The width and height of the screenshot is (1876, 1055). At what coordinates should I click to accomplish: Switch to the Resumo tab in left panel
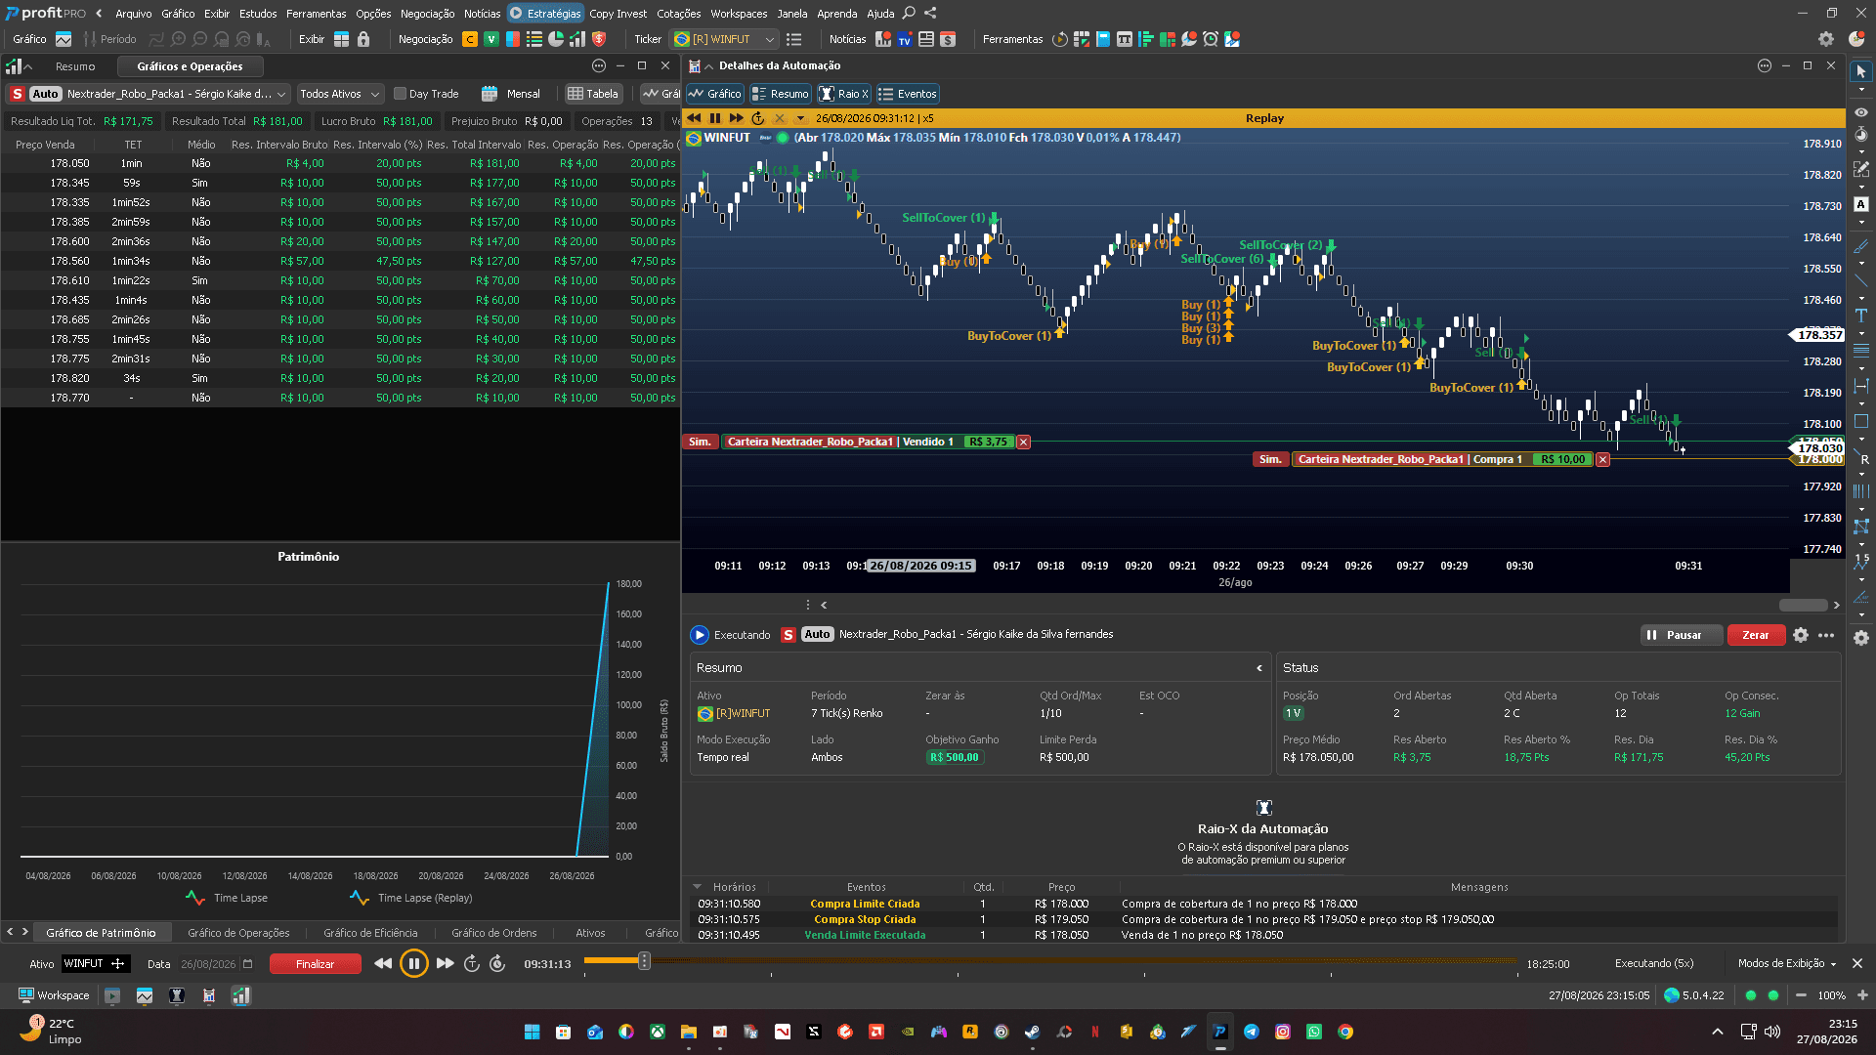click(x=75, y=66)
